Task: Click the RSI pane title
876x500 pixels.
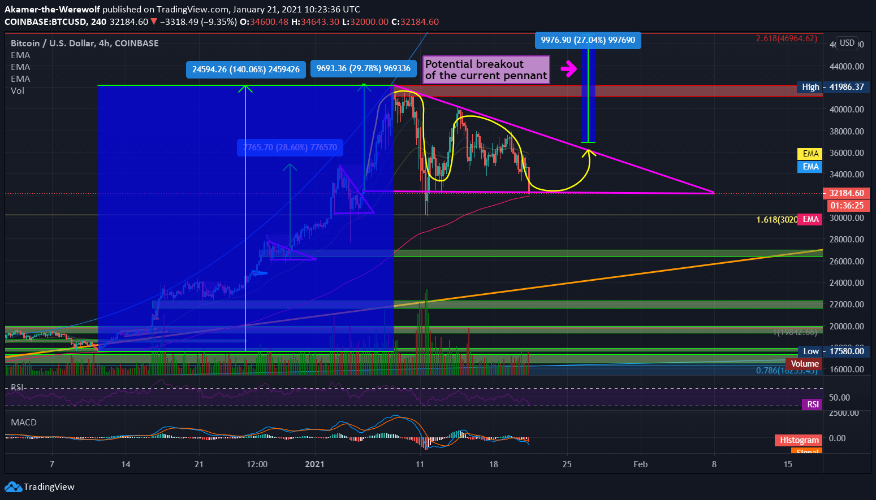Action: tap(17, 387)
